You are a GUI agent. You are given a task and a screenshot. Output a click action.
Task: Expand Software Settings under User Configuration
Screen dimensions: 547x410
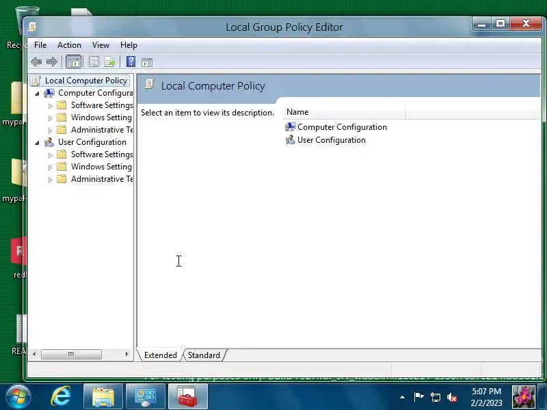50,155
